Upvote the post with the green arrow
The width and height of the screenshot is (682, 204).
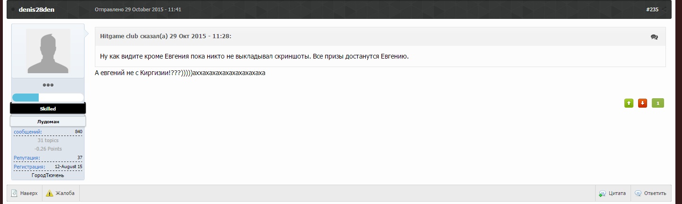pos(629,103)
